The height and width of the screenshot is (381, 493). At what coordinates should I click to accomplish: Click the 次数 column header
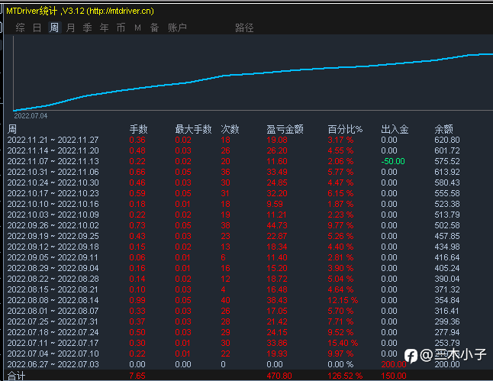(x=230, y=129)
